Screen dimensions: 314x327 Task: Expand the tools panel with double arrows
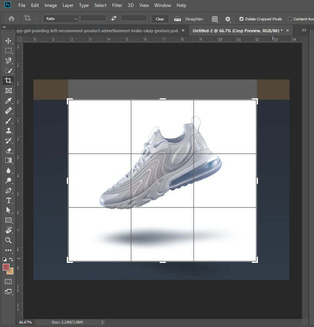pos(4,27)
